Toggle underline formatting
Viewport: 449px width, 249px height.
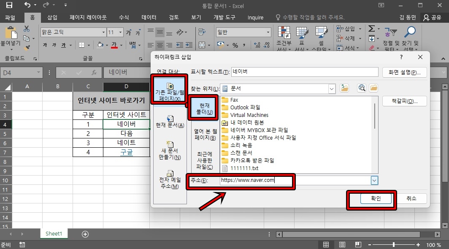(63, 45)
